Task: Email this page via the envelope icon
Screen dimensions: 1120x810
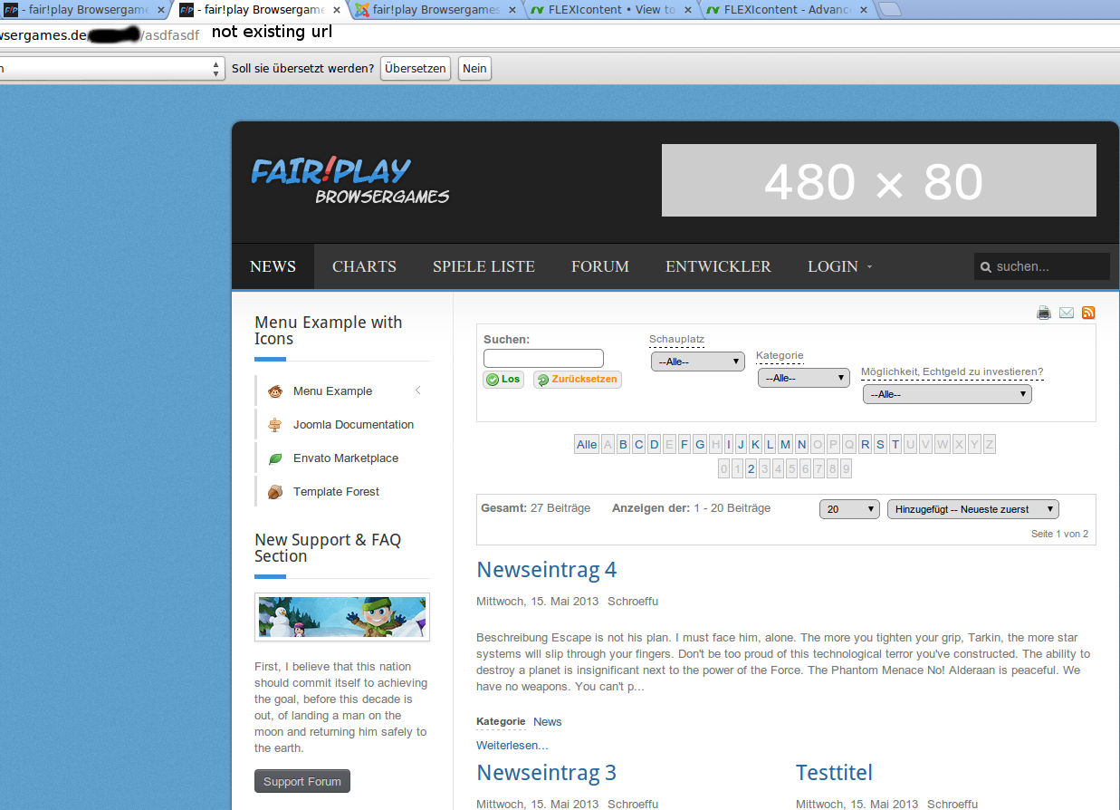Action: click(1067, 313)
